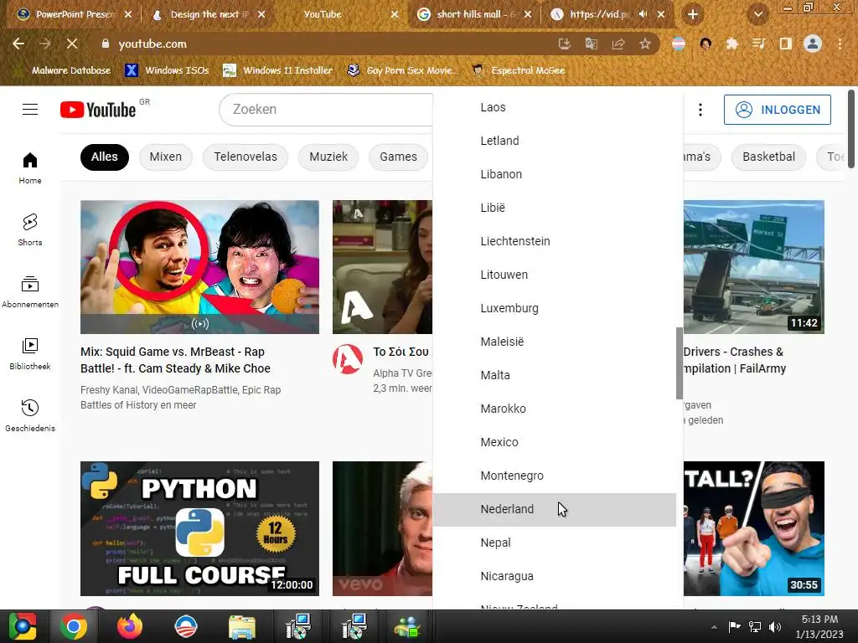The width and height of the screenshot is (858, 643).
Task: Open Firefox from the taskbar
Action: click(130, 626)
